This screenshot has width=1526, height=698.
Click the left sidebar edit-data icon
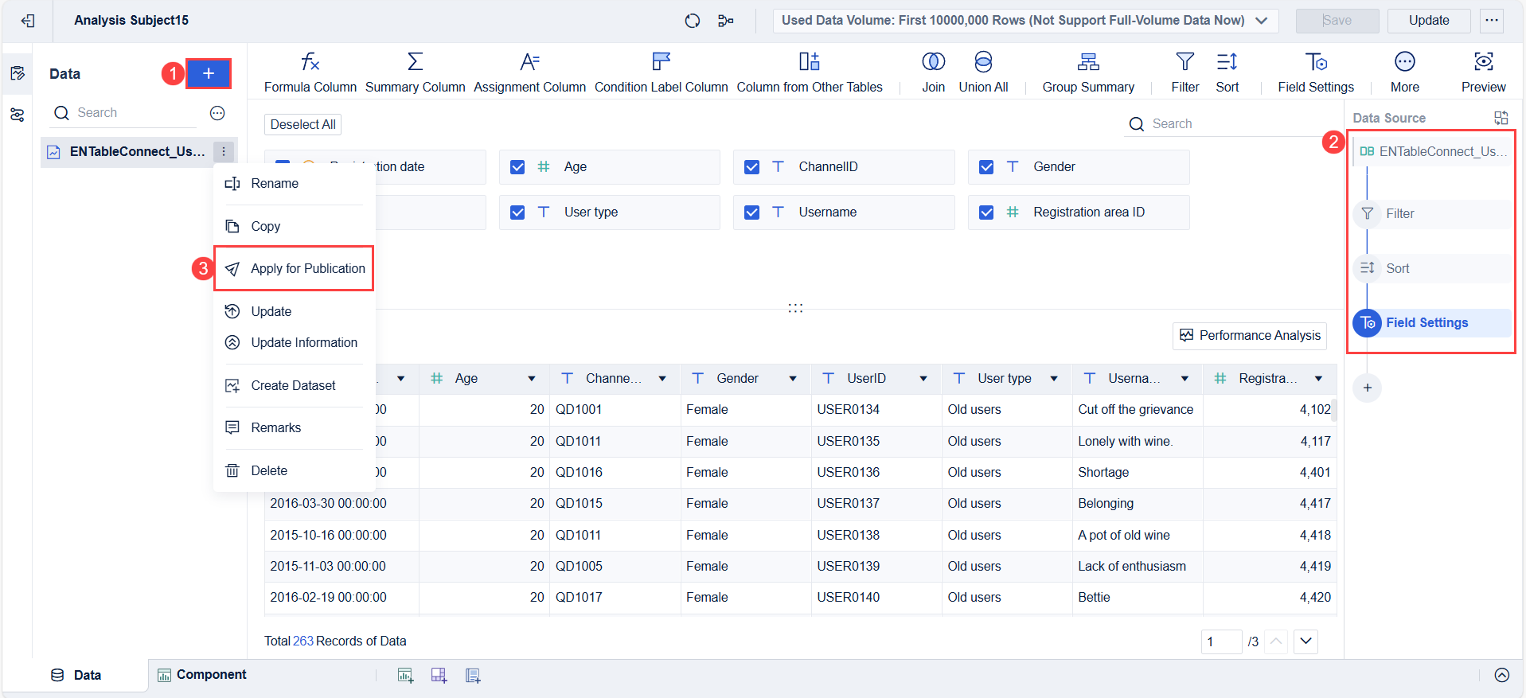18,73
